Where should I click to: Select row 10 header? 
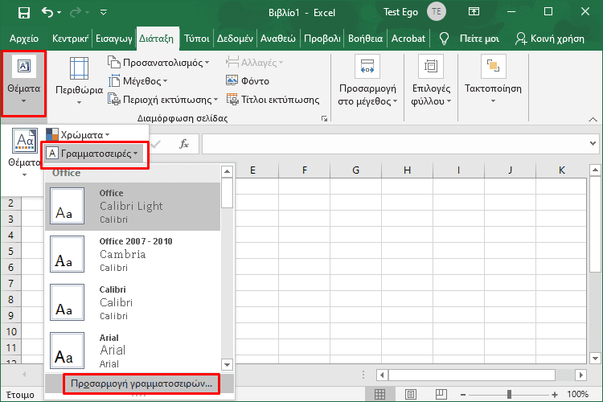(11, 331)
